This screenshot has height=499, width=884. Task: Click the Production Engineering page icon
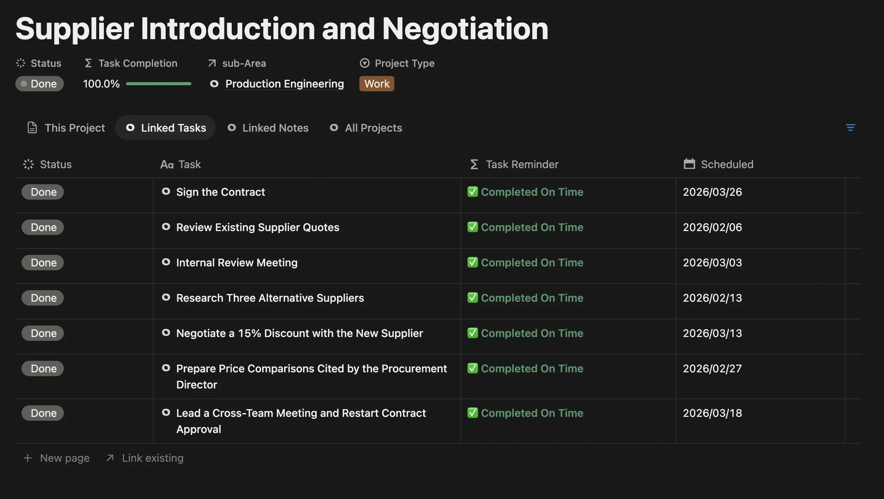(x=214, y=84)
